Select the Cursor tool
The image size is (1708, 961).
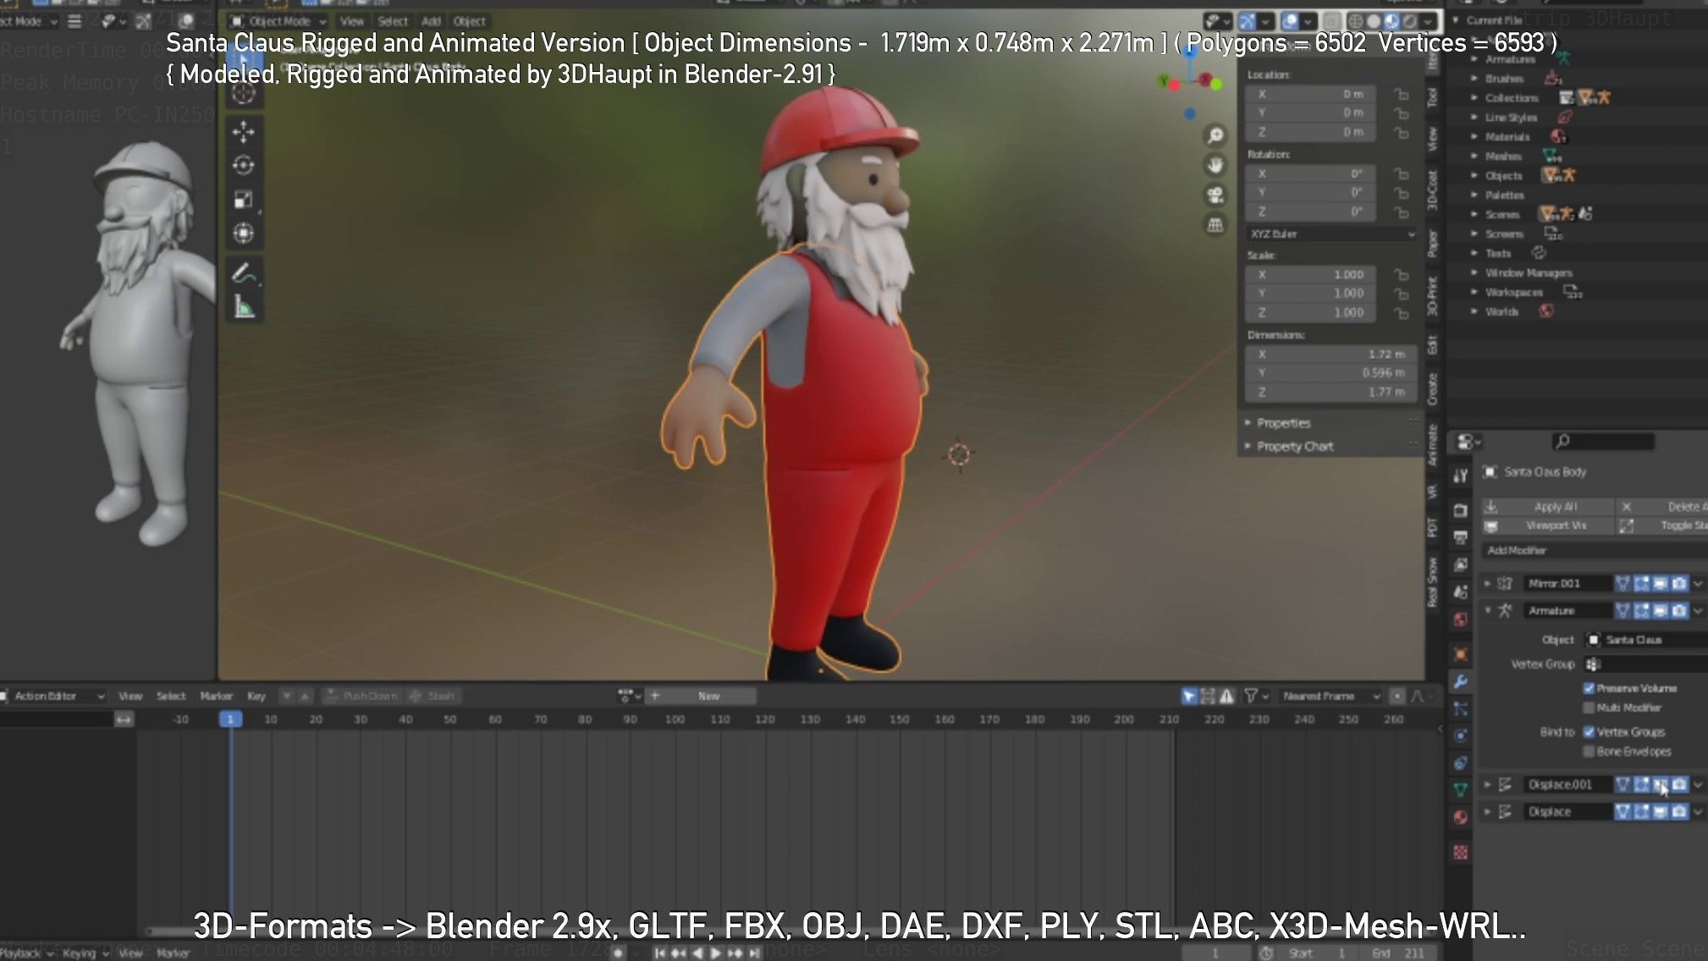(x=244, y=93)
